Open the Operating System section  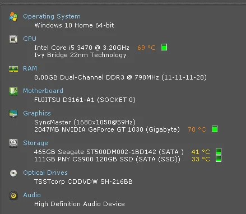click(x=52, y=16)
